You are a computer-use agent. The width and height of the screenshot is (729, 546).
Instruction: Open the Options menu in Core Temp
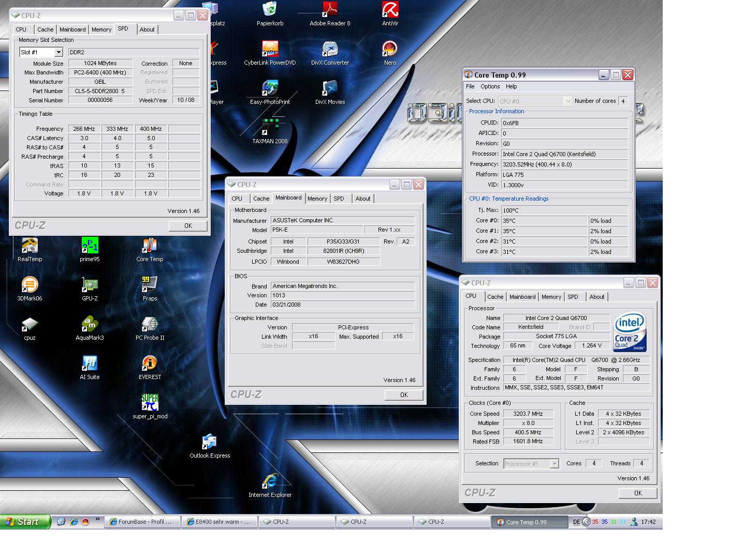[x=490, y=86]
